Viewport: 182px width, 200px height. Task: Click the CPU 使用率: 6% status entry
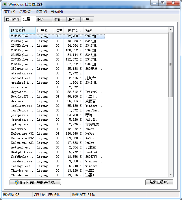pos(47,195)
